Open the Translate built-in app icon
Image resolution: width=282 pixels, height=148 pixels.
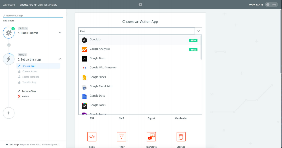click(x=151, y=137)
